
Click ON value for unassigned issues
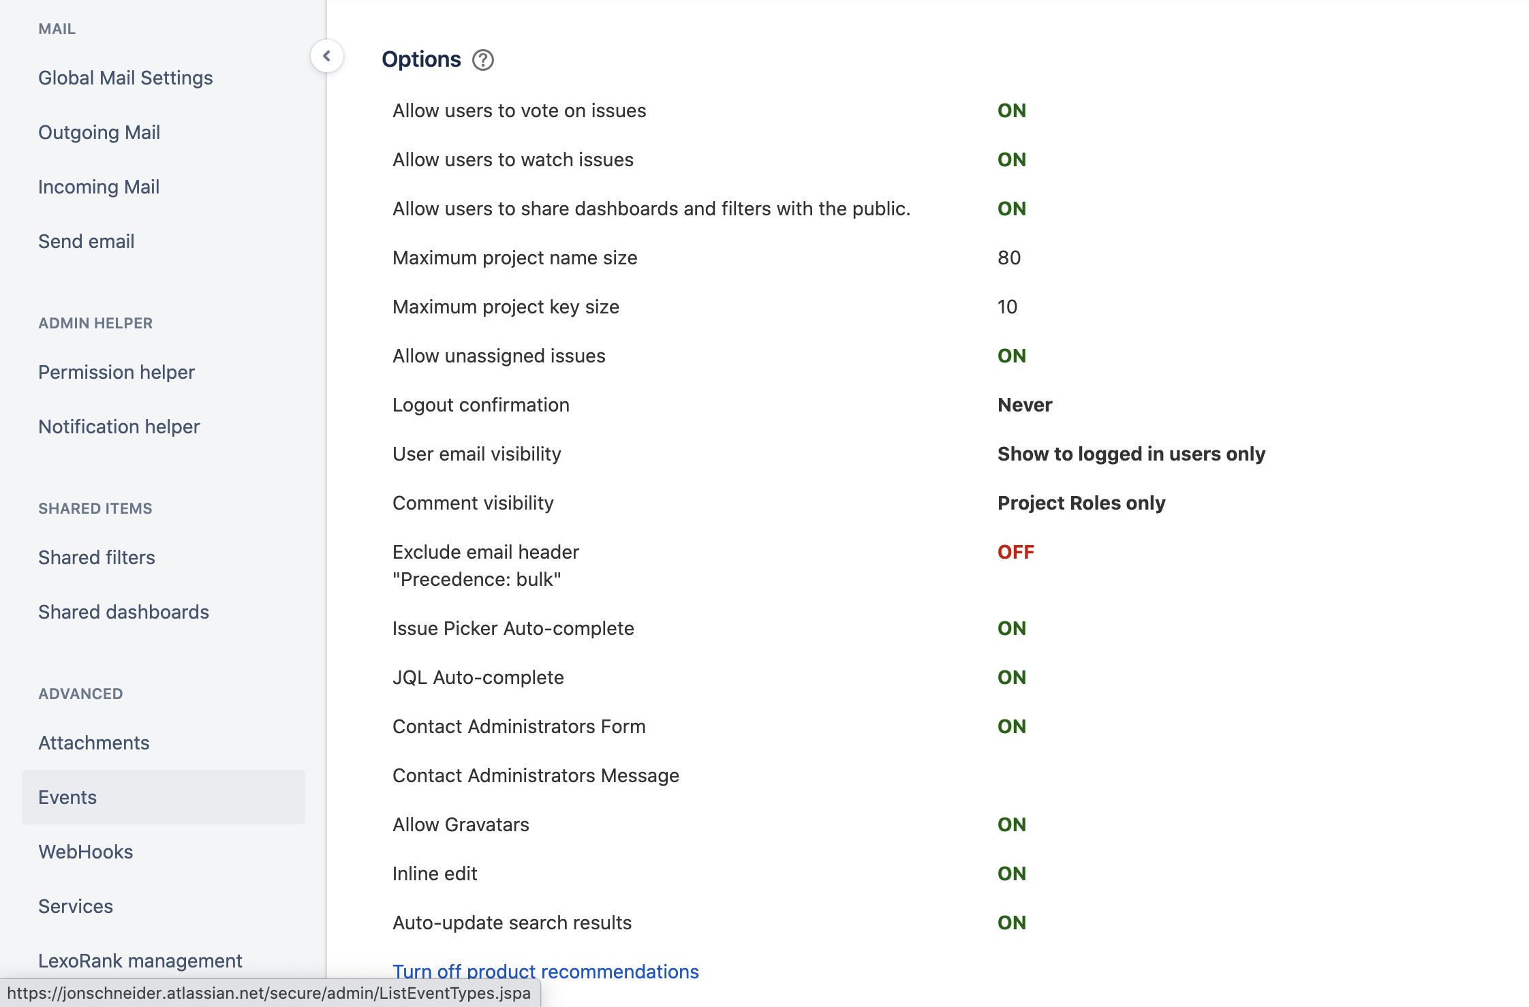(1012, 356)
